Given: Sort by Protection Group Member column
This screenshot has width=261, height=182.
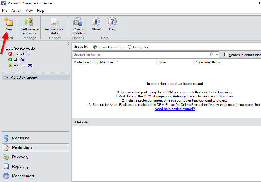Looking at the screenshot, I should coord(114,62).
